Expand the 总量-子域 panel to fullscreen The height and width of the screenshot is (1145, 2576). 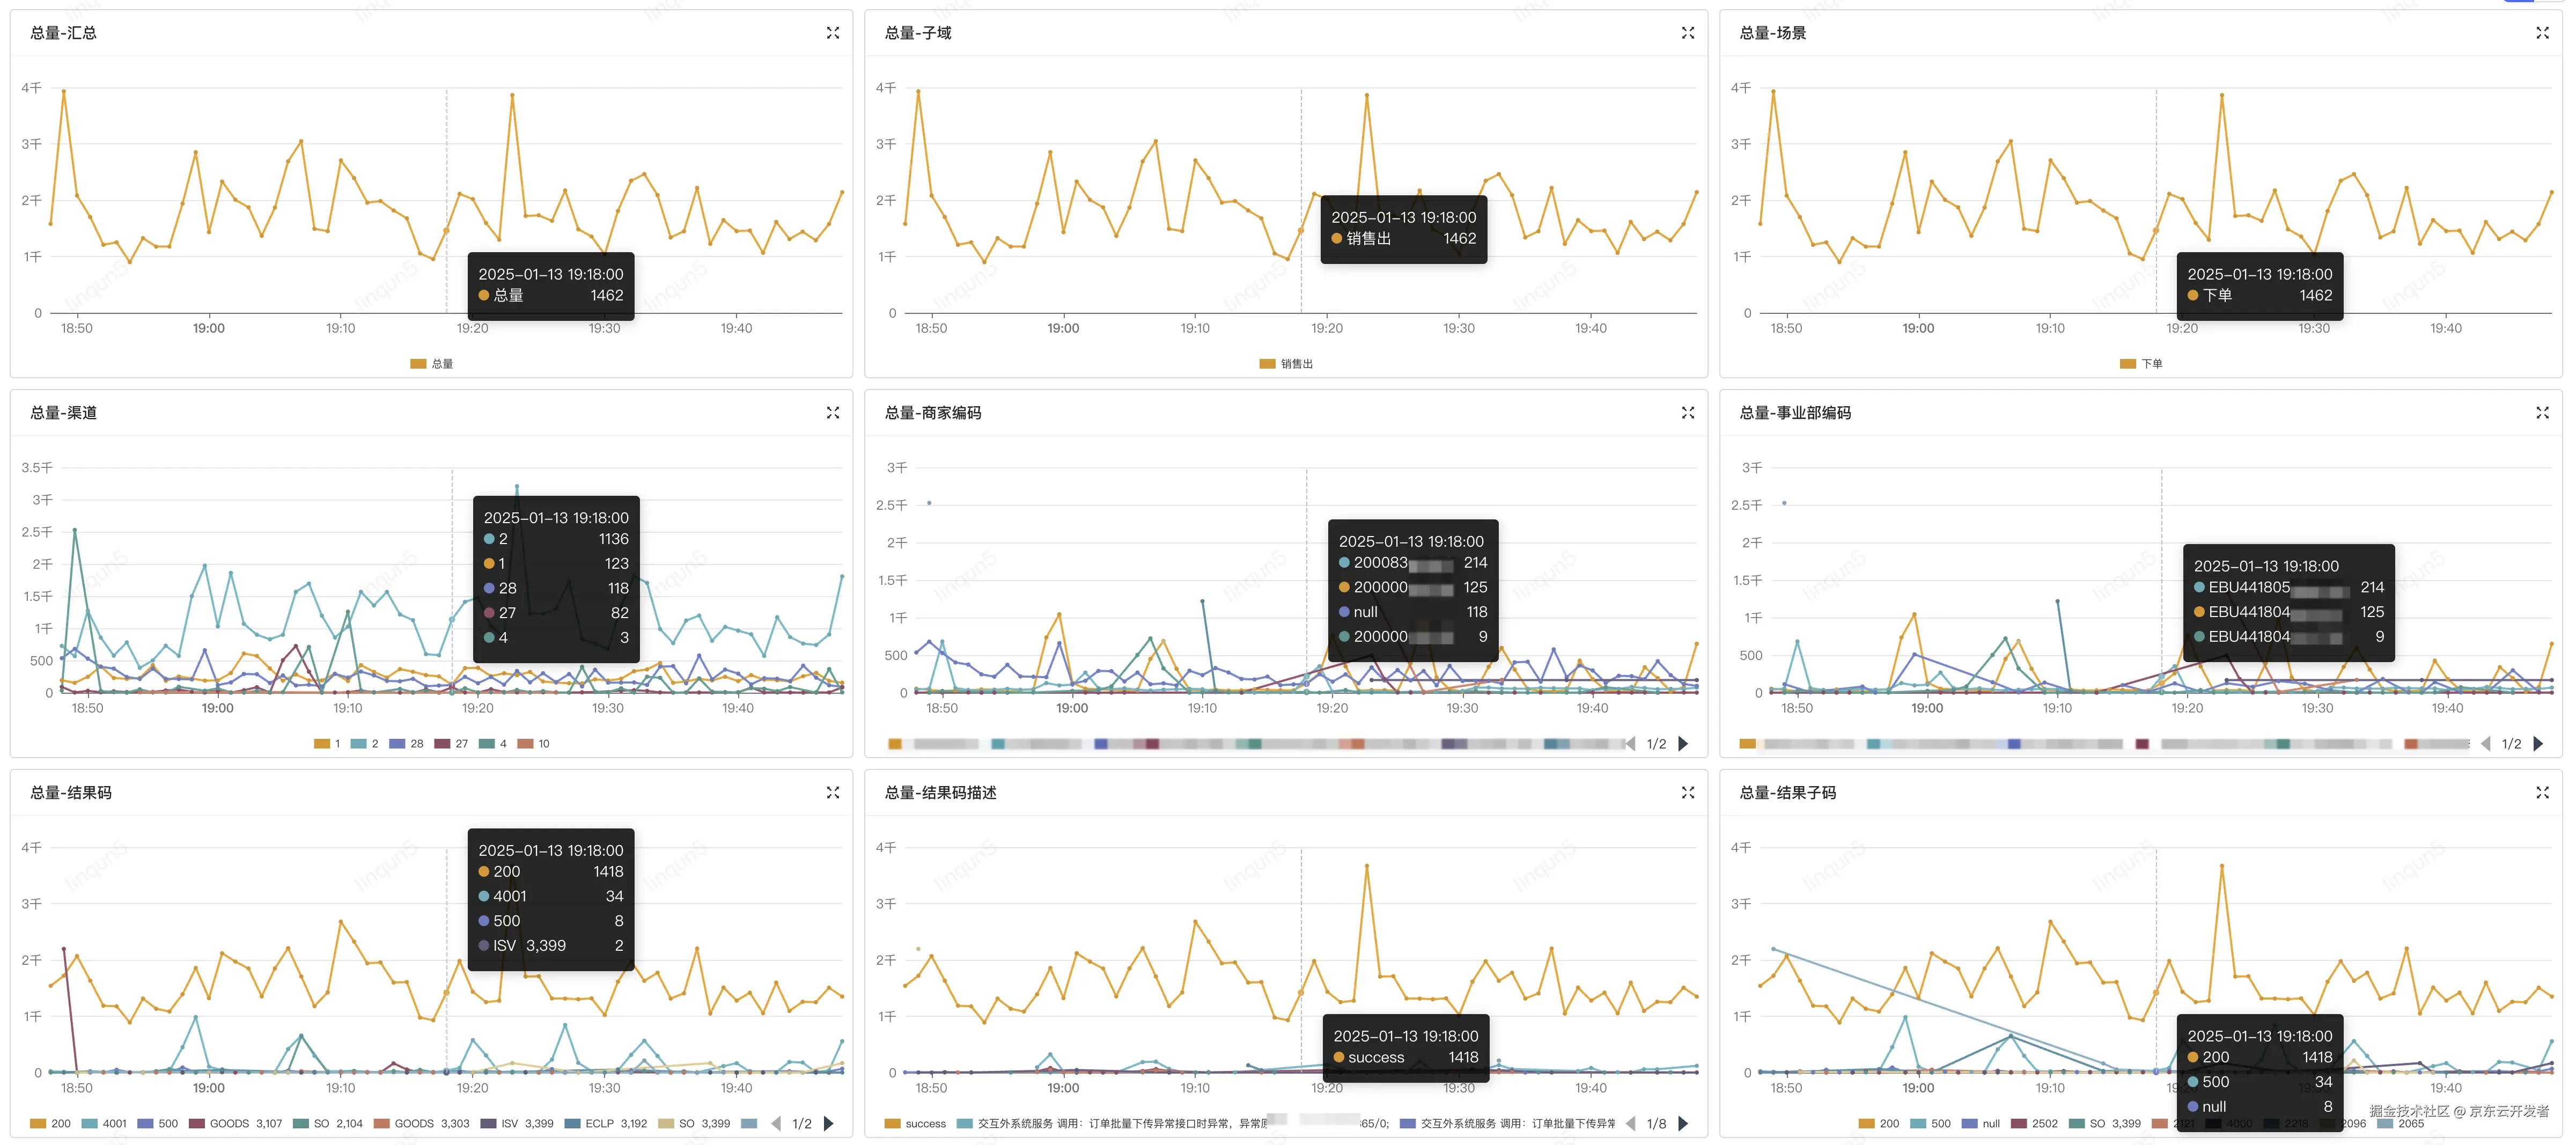point(1687,33)
